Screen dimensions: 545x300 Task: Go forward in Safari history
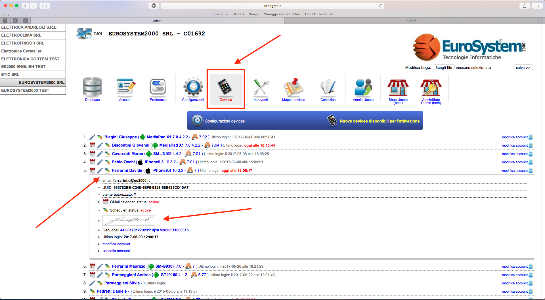point(33,6)
